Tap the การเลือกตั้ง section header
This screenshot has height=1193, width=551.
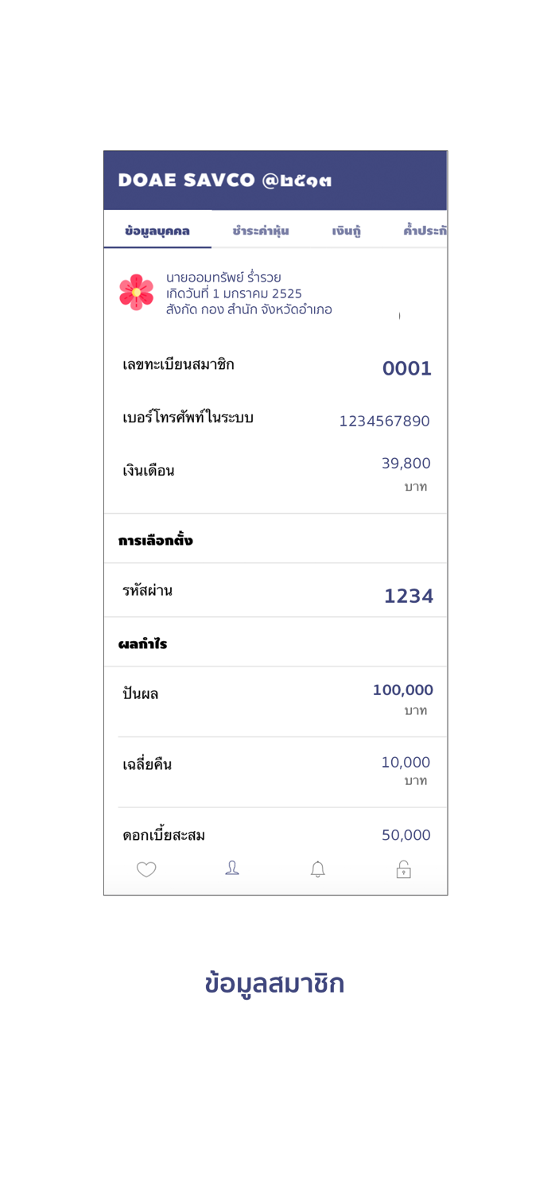[x=156, y=541]
